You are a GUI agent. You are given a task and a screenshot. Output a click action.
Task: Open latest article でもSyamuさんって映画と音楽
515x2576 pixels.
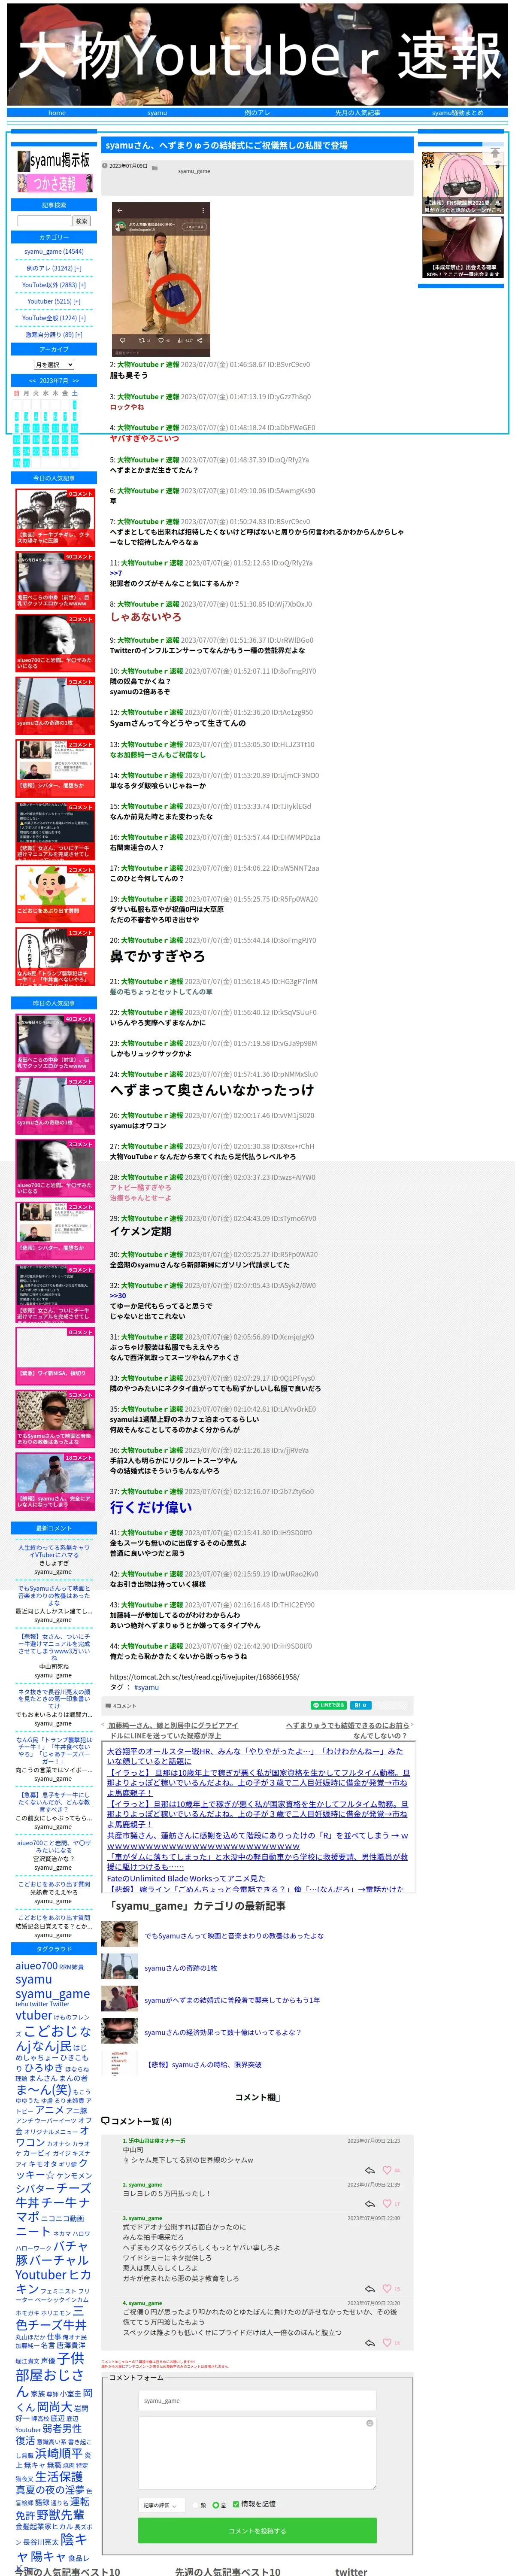pos(234,1936)
